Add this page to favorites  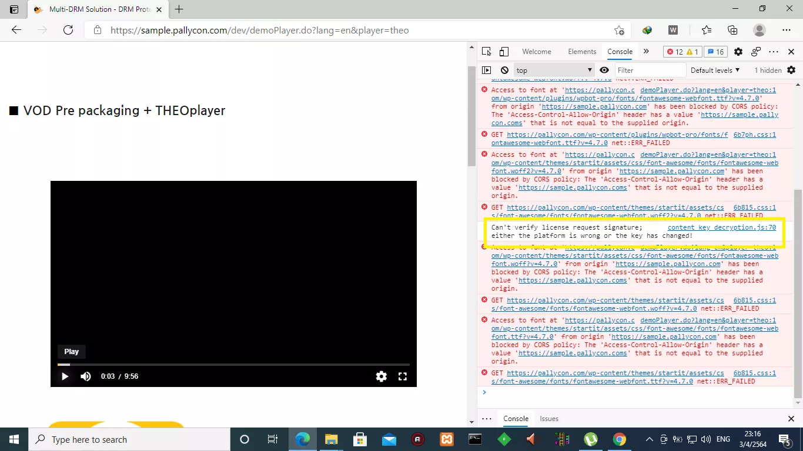pos(619,30)
